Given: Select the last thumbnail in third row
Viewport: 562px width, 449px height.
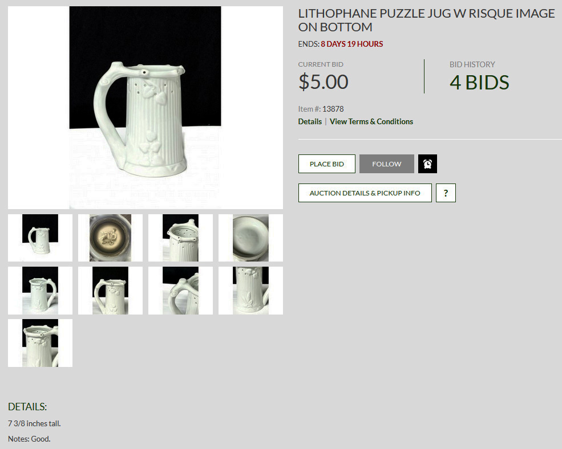Looking at the screenshot, I should (x=40, y=343).
